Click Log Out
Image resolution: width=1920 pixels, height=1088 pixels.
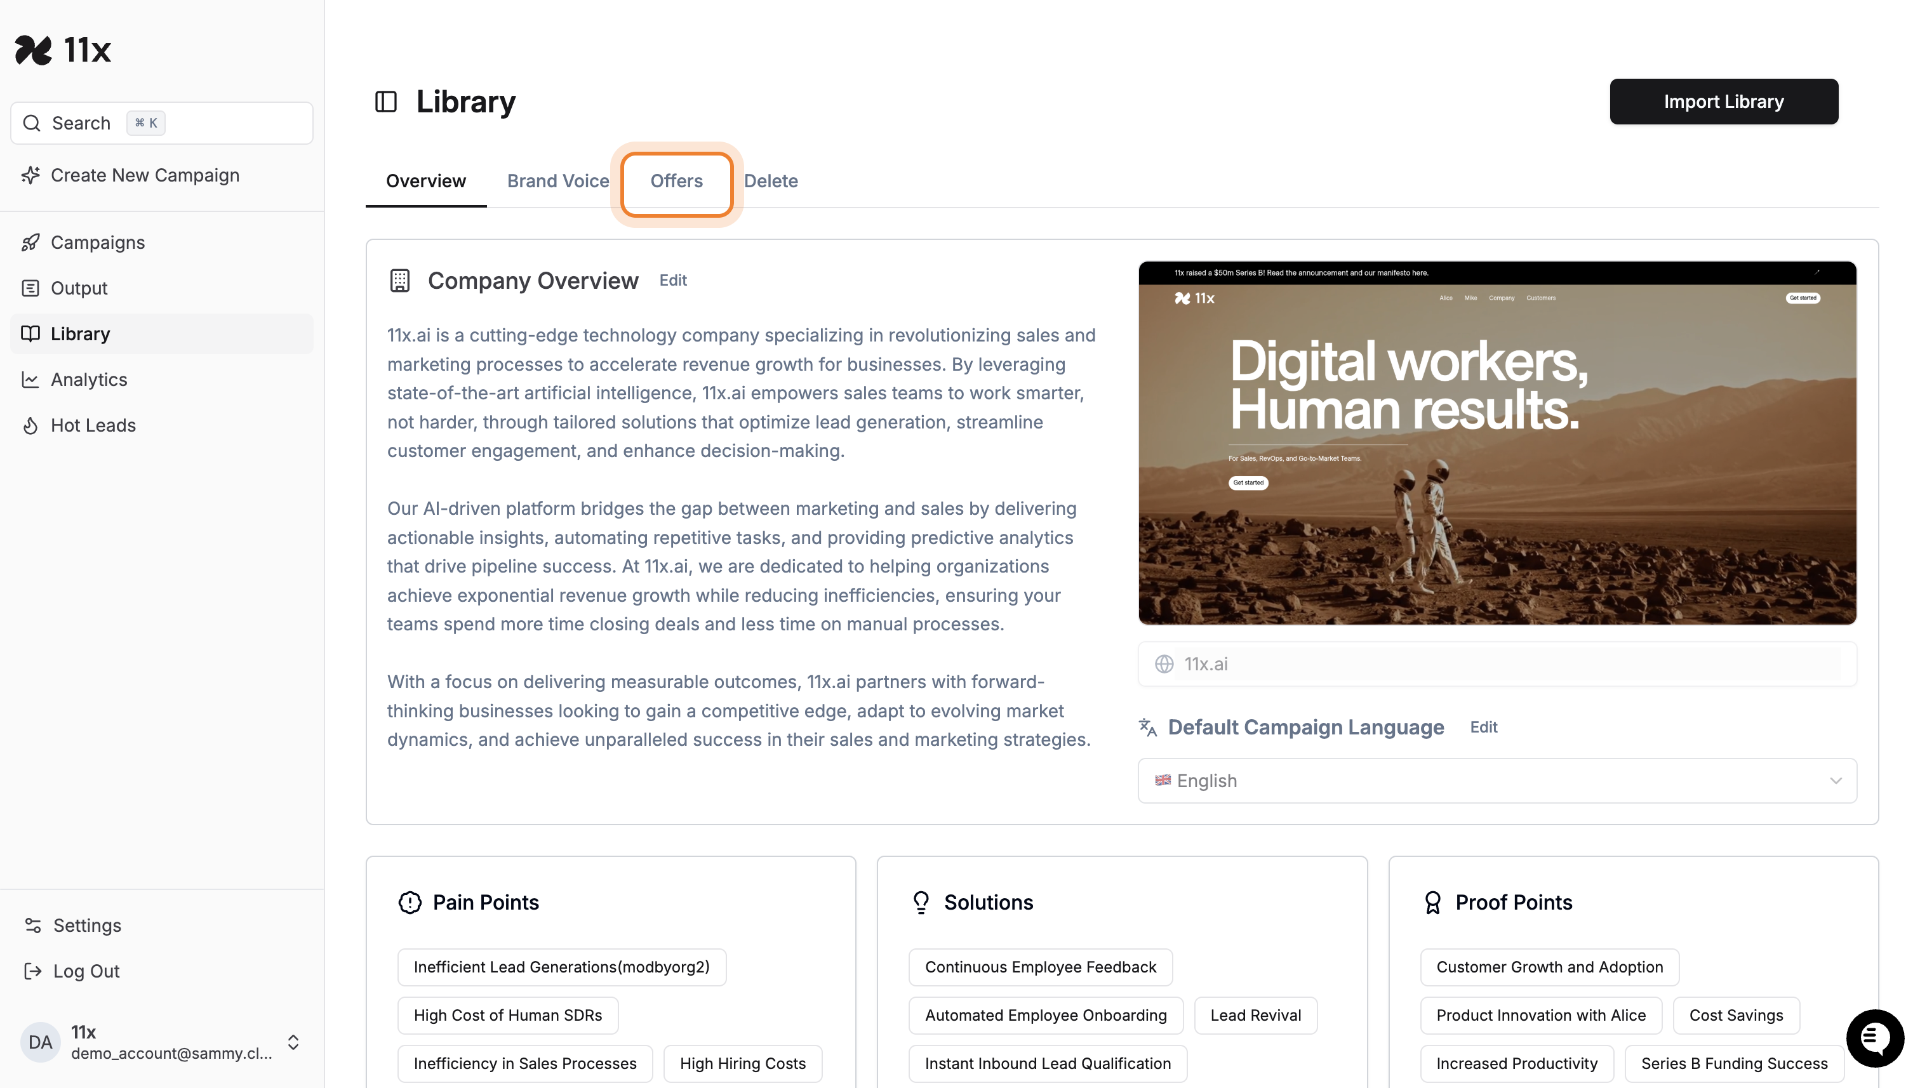click(x=162, y=971)
